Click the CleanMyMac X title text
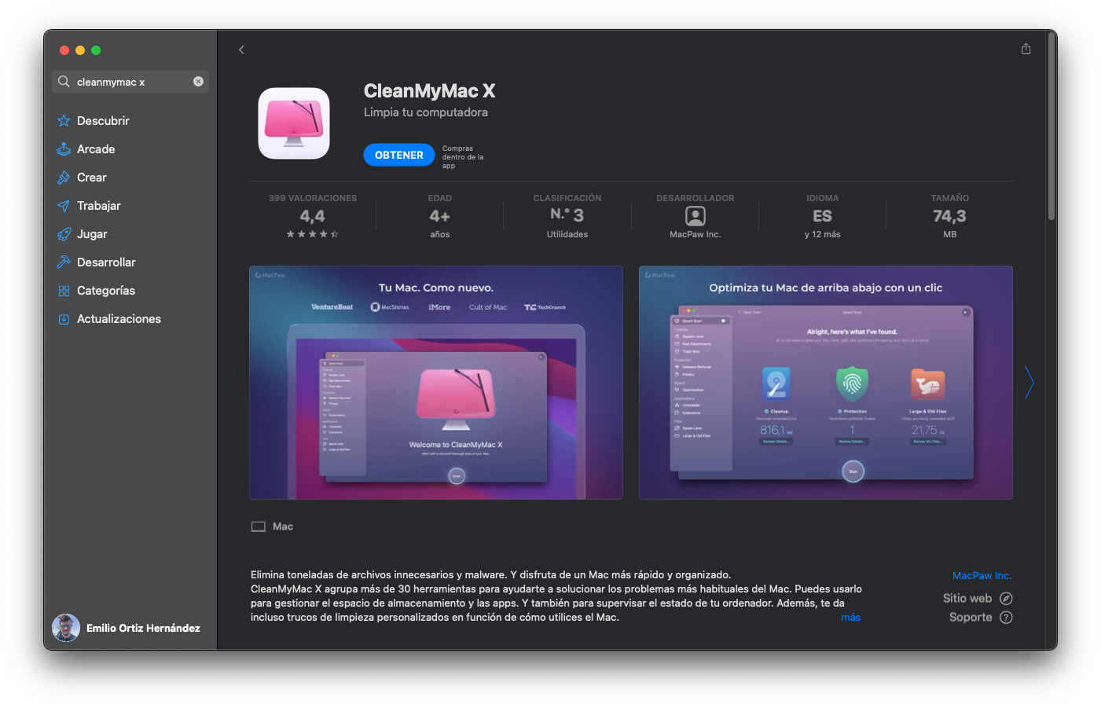Viewport: 1101px width, 708px height. (429, 91)
